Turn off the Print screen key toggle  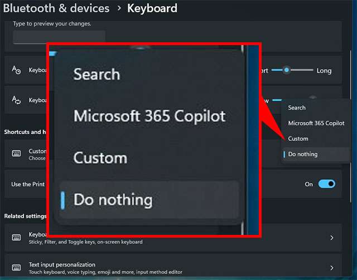327,184
